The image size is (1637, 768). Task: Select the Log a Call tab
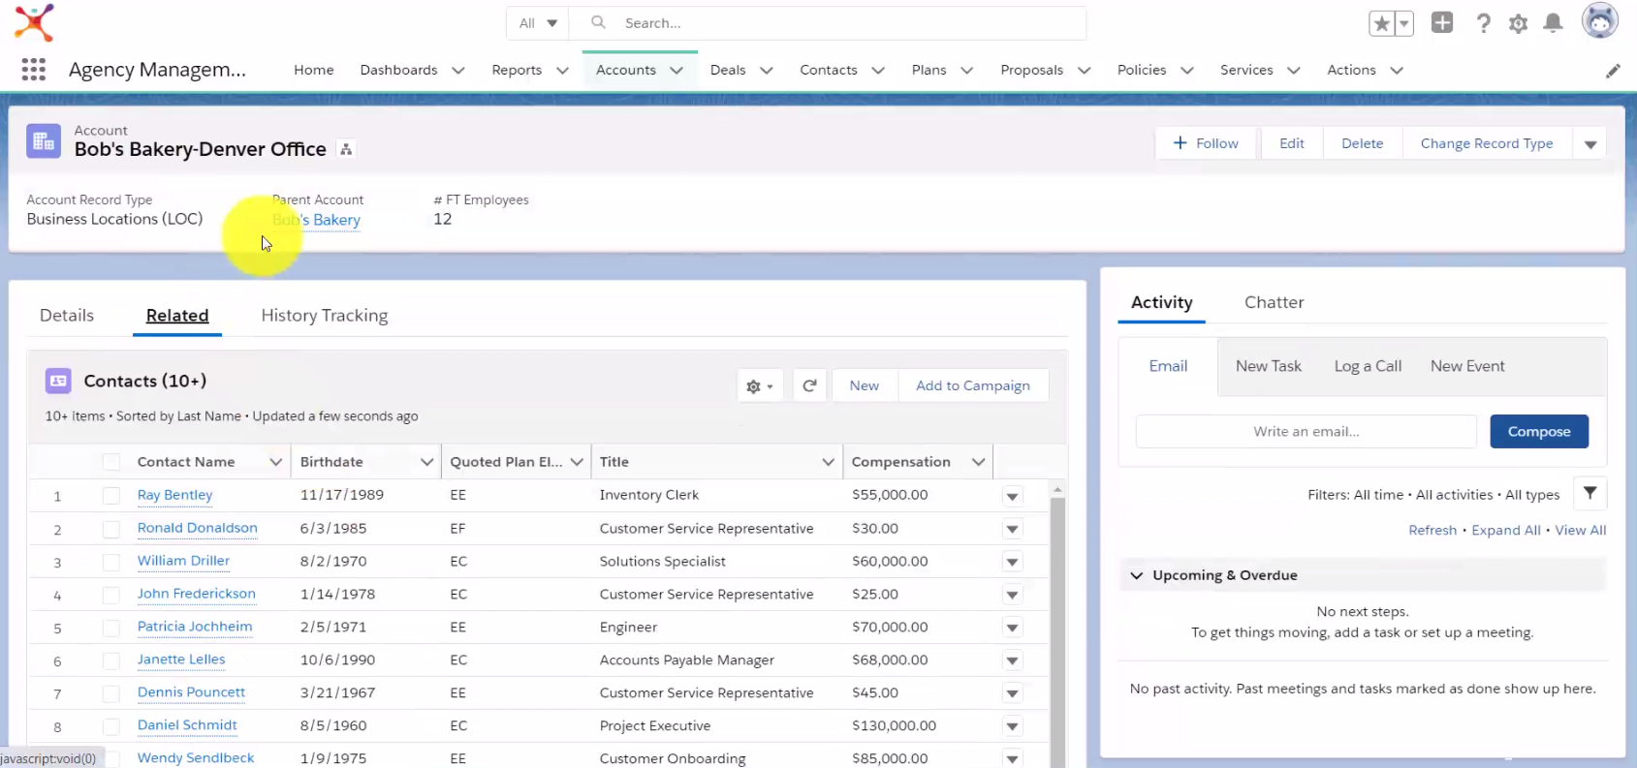tap(1368, 366)
